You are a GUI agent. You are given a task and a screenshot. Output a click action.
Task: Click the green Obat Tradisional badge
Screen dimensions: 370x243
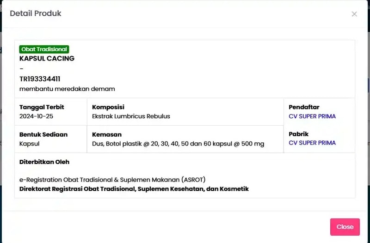[x=44, y=49]
